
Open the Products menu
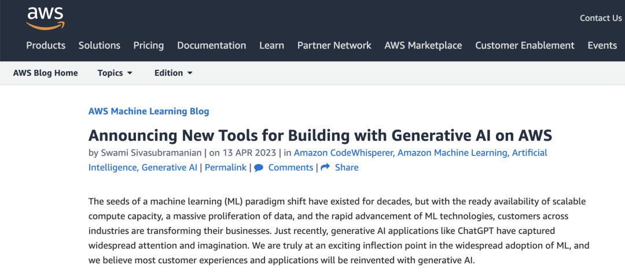click(46, 45)
